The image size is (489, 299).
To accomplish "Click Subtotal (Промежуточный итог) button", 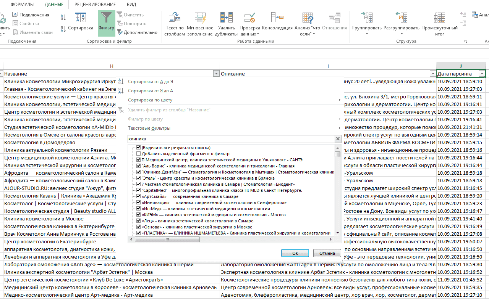I will 440,24.
